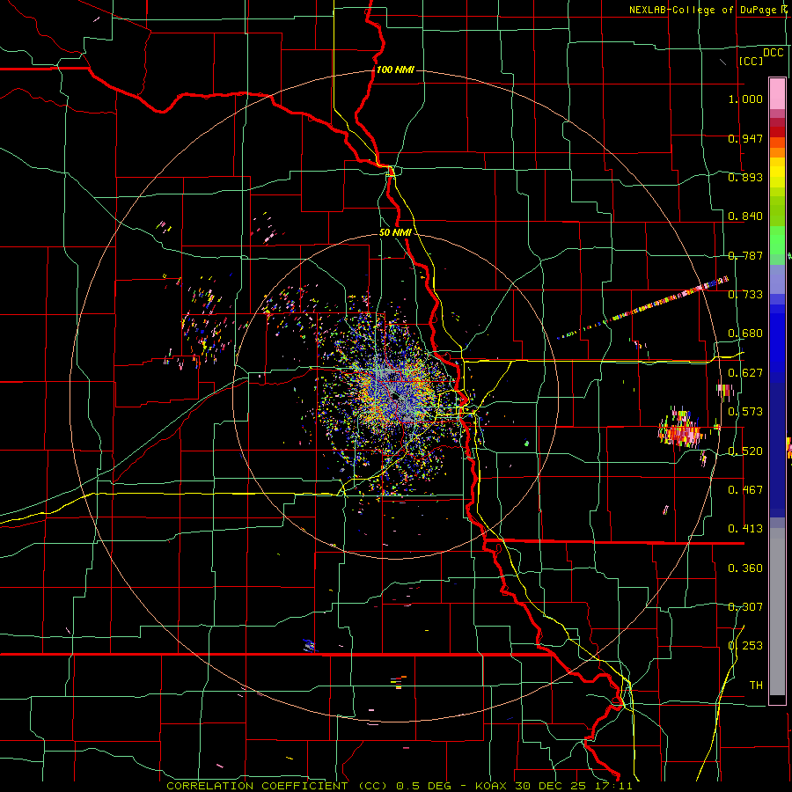Select the 0.253 scale value

[745, 646]
